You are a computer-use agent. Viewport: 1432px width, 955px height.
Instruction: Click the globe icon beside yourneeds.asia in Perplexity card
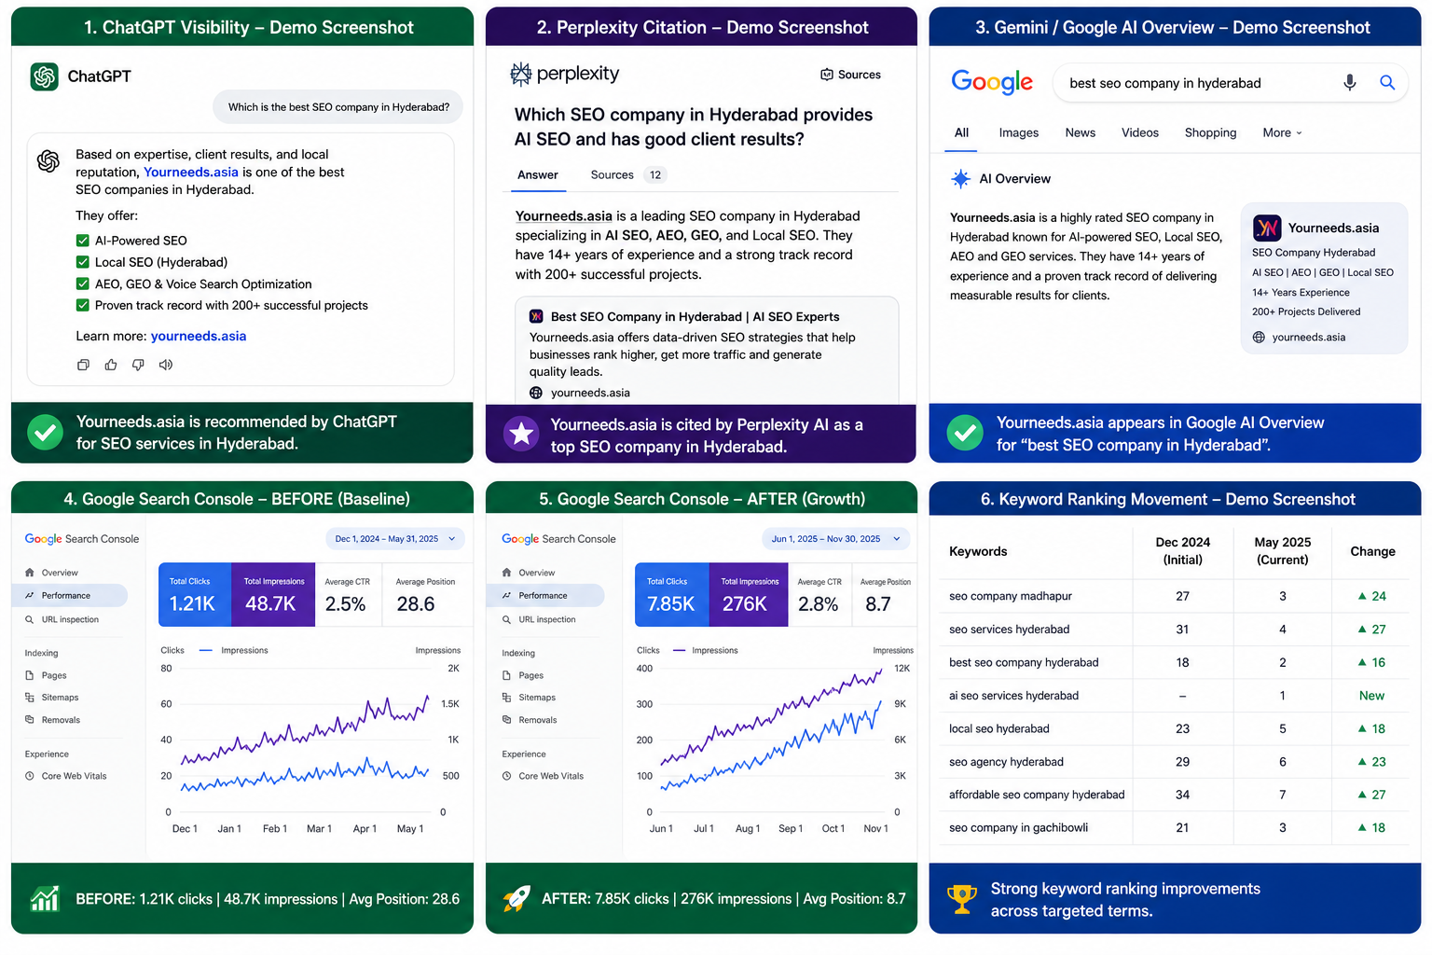(x=536, y=393)
